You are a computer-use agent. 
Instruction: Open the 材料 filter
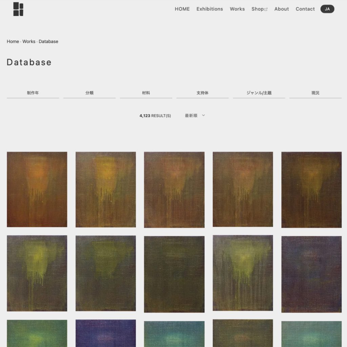[x=146, y=93]
